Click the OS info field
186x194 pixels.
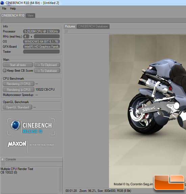point(41,42)
